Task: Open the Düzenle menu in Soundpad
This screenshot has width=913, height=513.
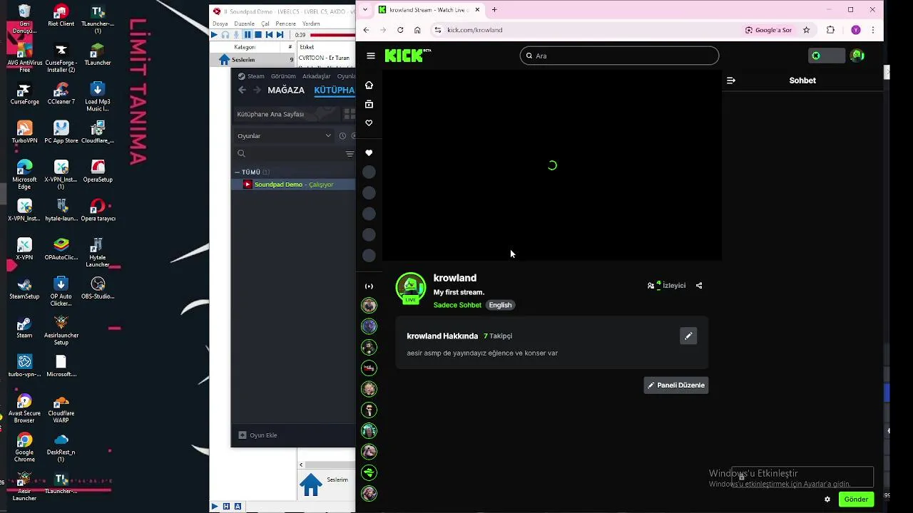Action: pos(244,24)
